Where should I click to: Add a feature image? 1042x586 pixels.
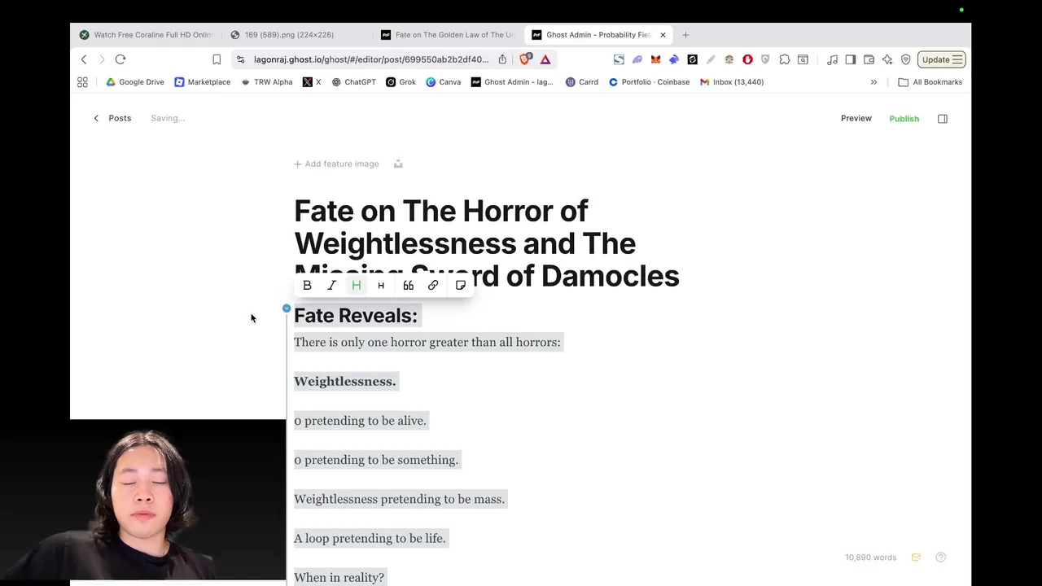pyautogui.click(x=336, y=164)
